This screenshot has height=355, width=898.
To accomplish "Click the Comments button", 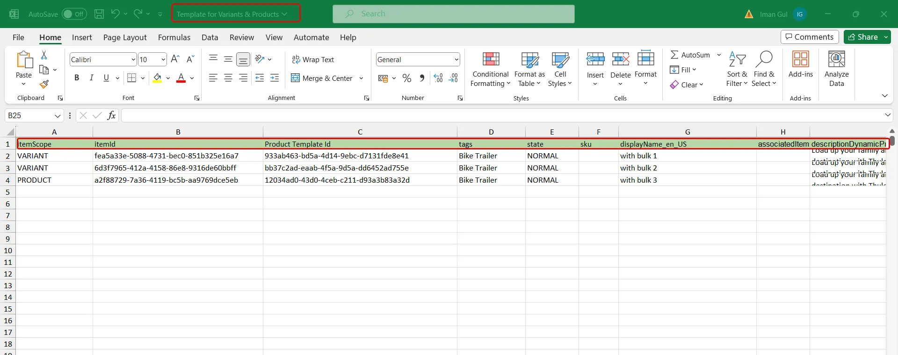I will pyautogui.click(x=810, y=37).
